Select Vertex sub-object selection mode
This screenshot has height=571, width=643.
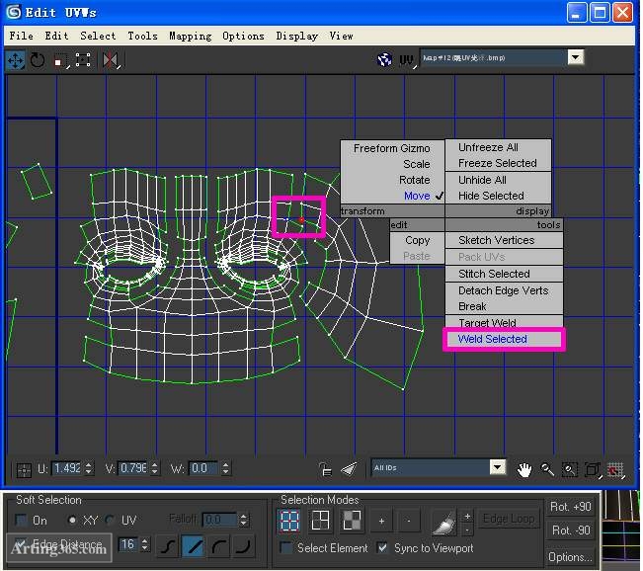289,520
